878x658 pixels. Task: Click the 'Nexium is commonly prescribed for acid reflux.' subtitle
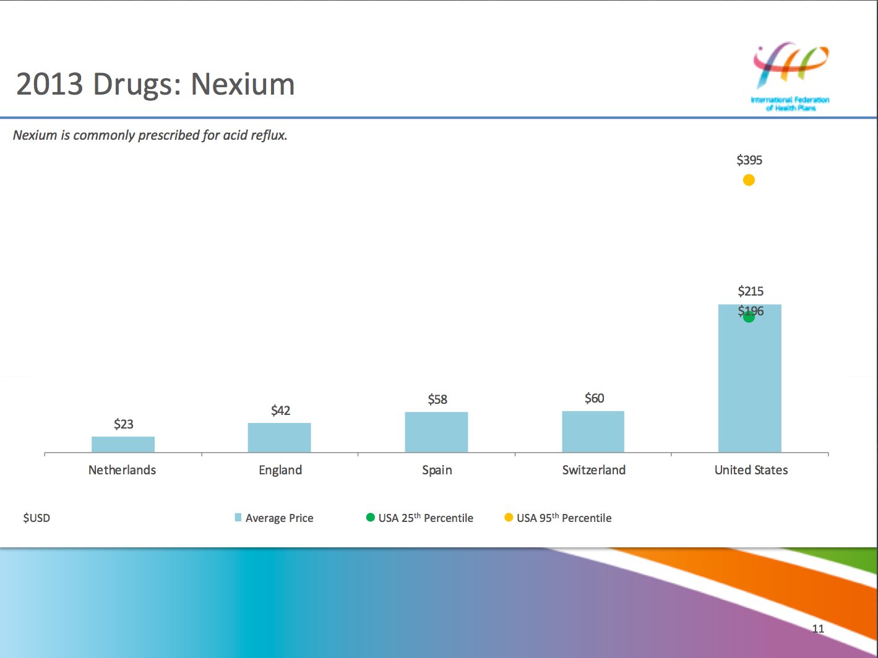click(150, 135)
